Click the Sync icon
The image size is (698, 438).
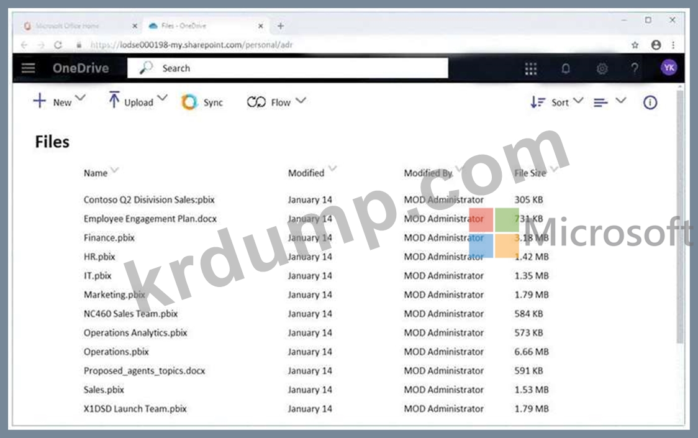189,102
